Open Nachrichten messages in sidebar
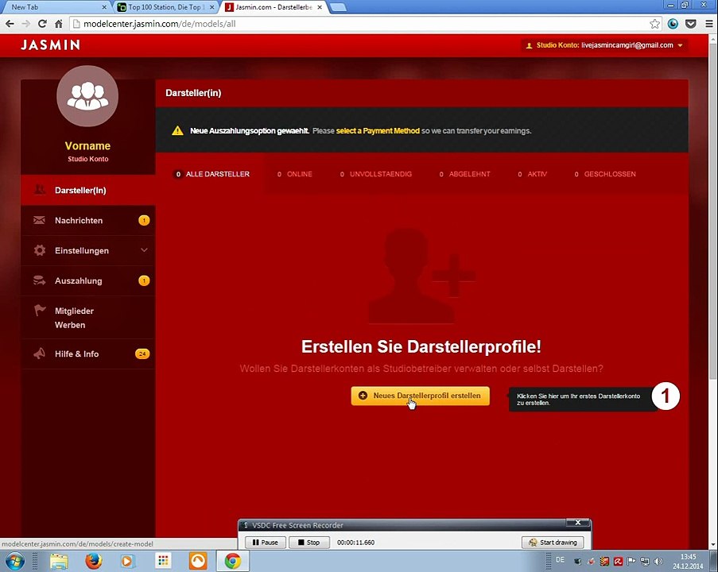Screen dimensions: 718x572 [x=88, y=221]
